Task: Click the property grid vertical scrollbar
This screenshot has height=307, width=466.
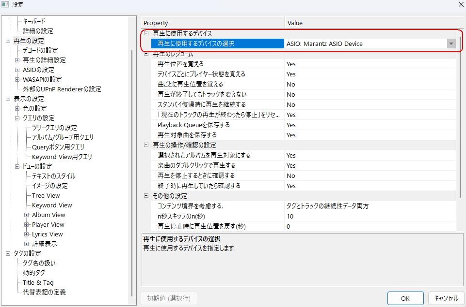Action: click(x=460, y=117)
